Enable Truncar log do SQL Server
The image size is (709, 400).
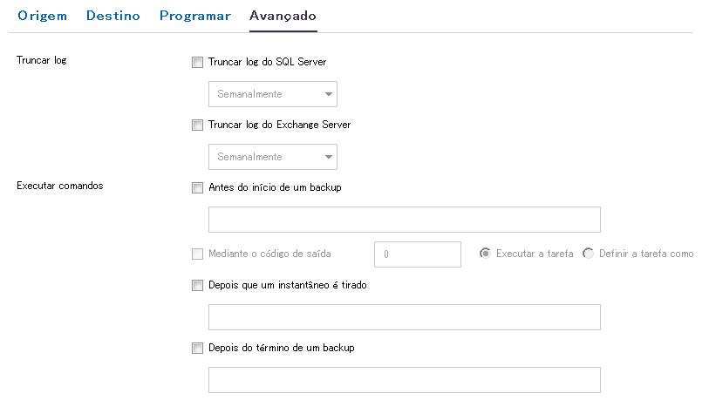[x=197, y=63]
